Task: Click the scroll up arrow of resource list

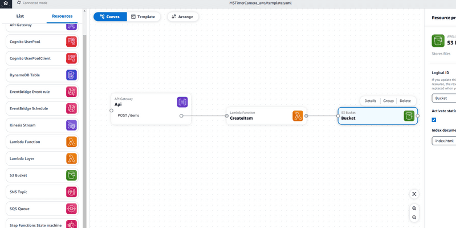Action: click(84, 11)
